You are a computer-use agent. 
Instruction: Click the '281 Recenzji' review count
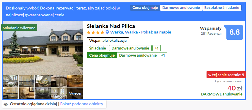click(x=211, y=34)
